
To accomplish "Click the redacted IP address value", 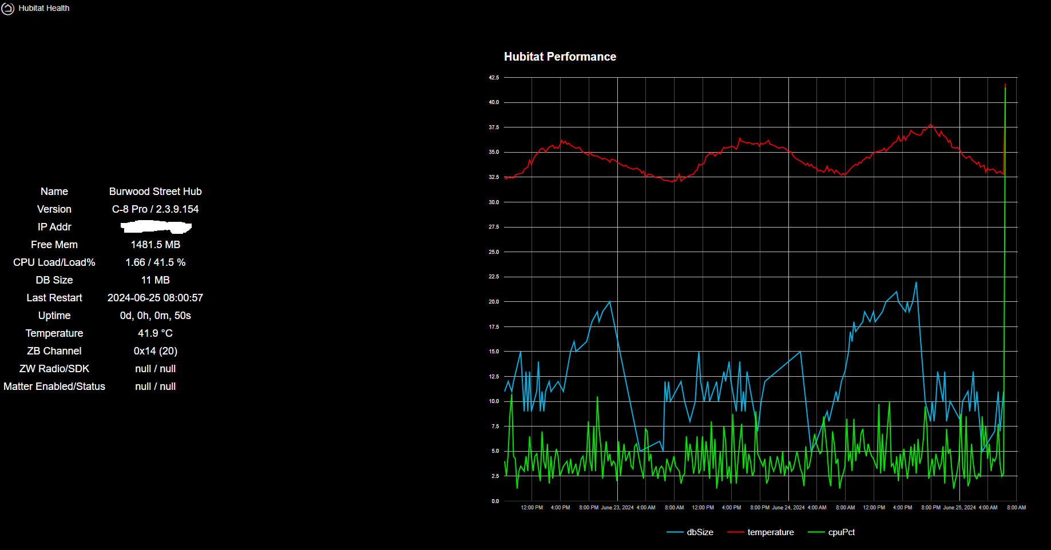I will coord(156,228).
